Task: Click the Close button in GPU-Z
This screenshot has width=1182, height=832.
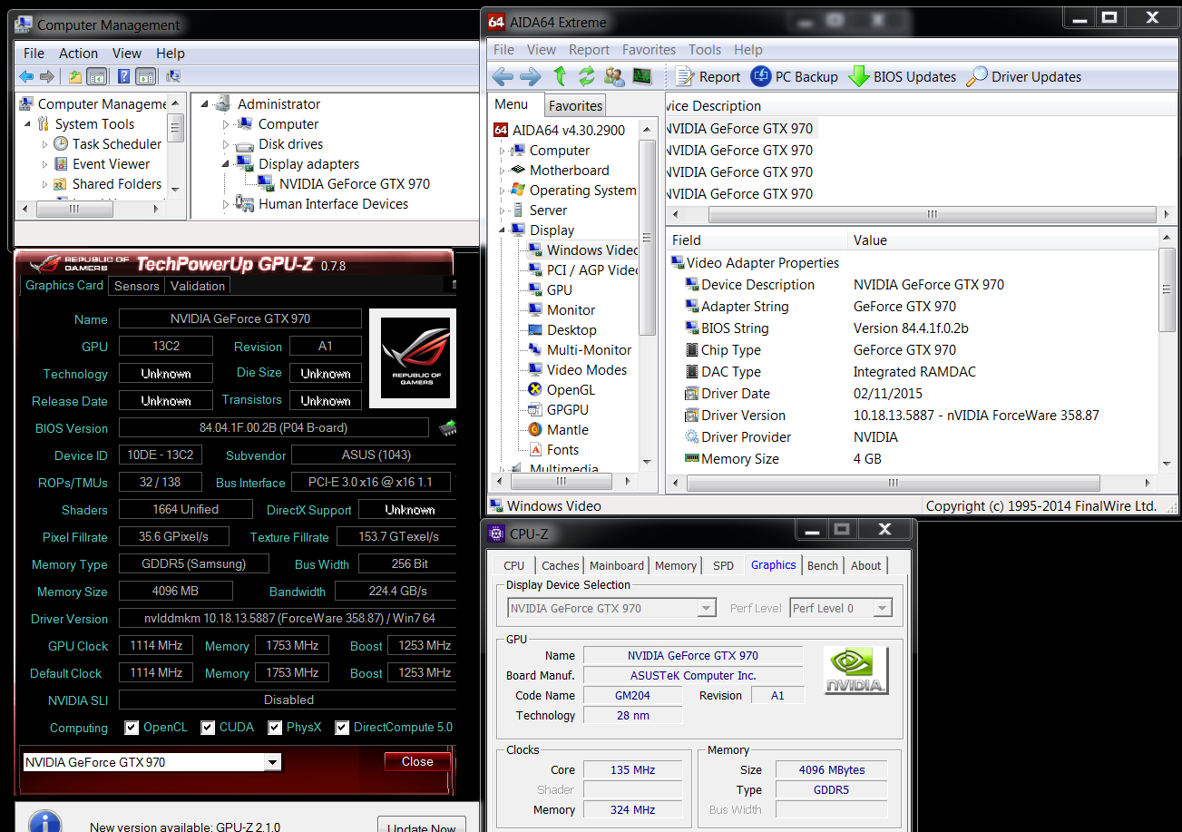Action: coord(417,761)
